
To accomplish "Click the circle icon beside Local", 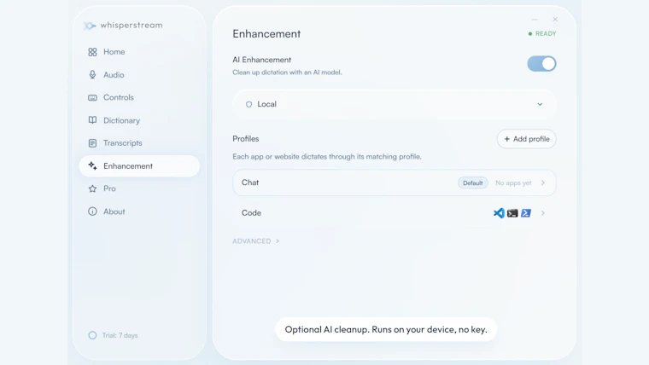I will click(248, 105).
